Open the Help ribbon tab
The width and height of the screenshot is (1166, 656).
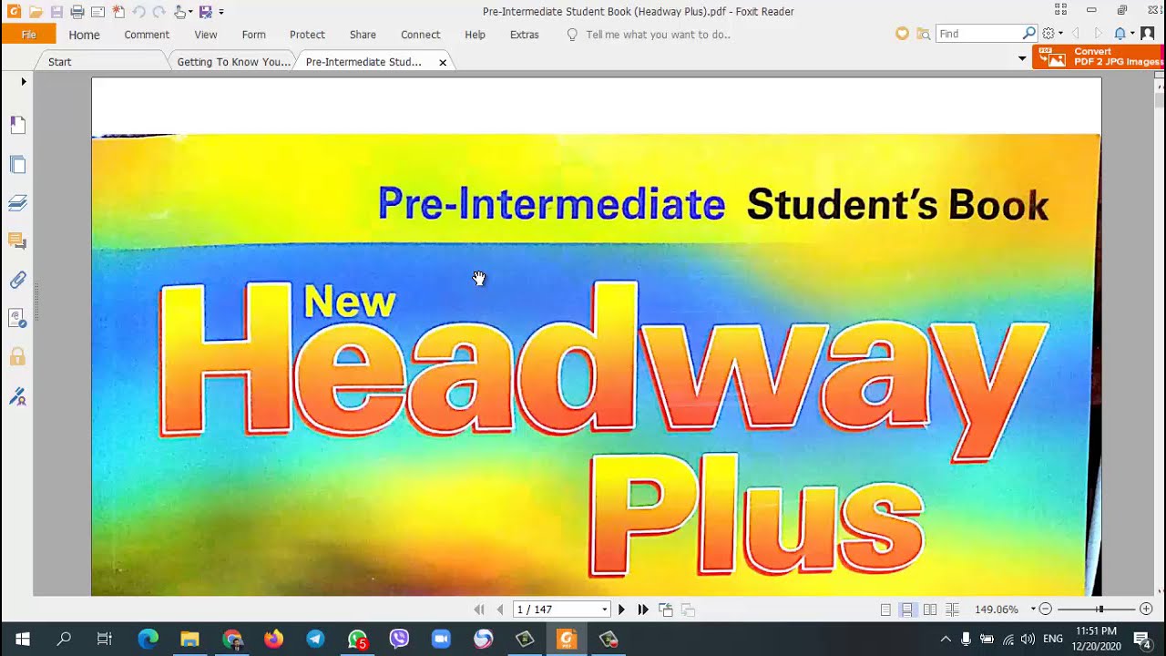pos(476,35)
